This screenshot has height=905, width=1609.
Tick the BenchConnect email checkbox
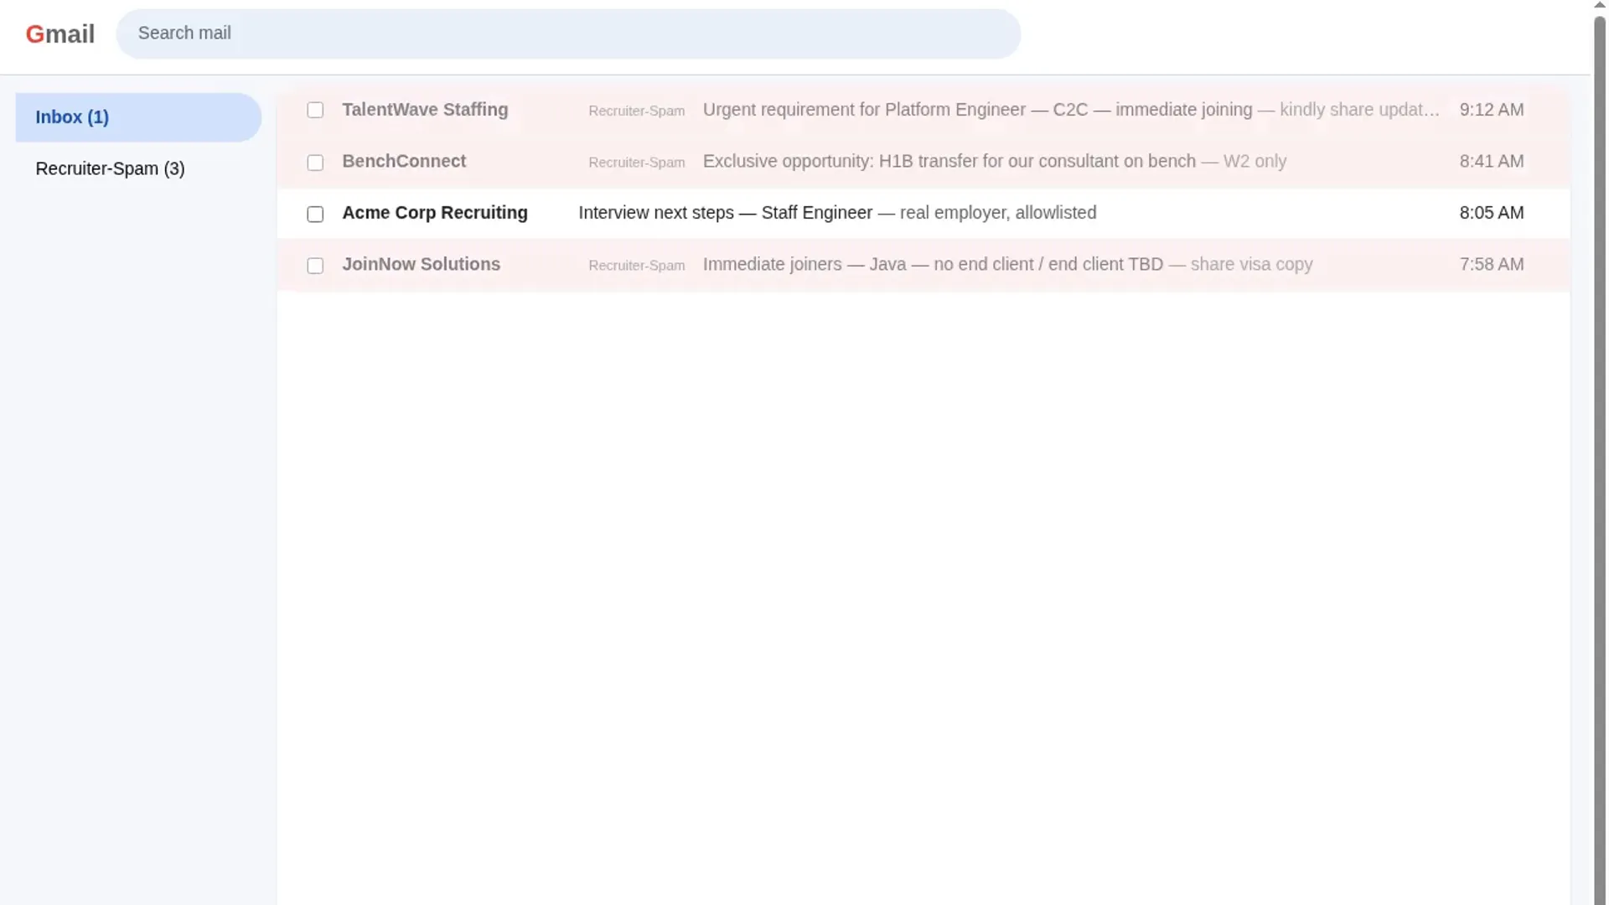(x=315, y=163)
